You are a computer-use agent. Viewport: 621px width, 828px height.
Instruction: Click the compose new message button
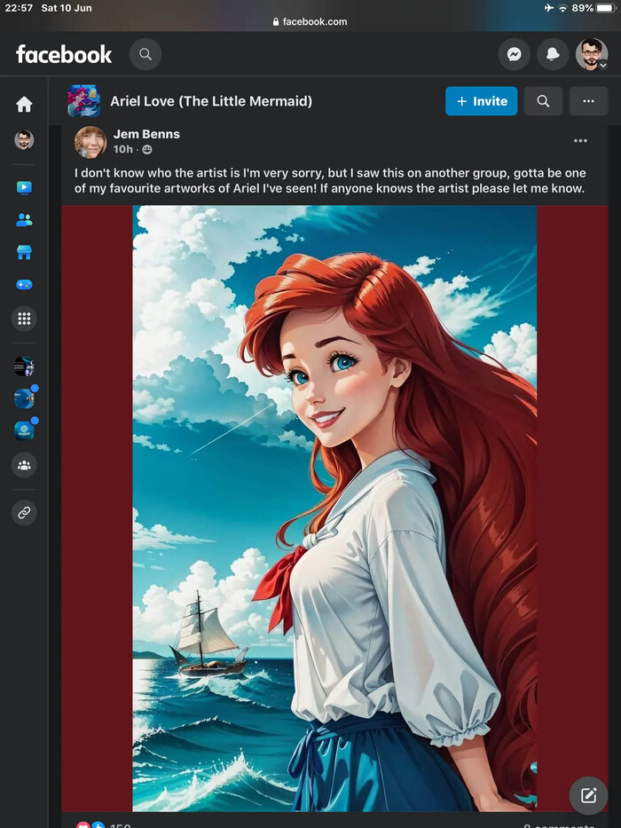coord(588,795)
